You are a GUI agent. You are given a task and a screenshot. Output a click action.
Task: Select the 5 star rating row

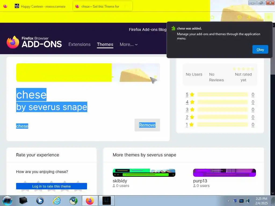220,95
